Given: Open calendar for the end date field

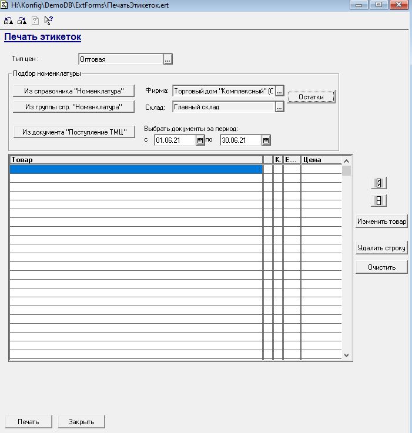Looking at the screenshot, I should coord(266,140).
